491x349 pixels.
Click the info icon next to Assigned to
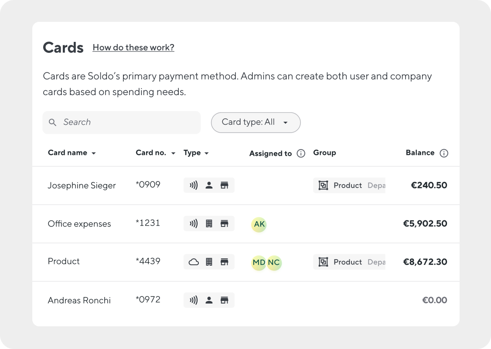(301, 153)
